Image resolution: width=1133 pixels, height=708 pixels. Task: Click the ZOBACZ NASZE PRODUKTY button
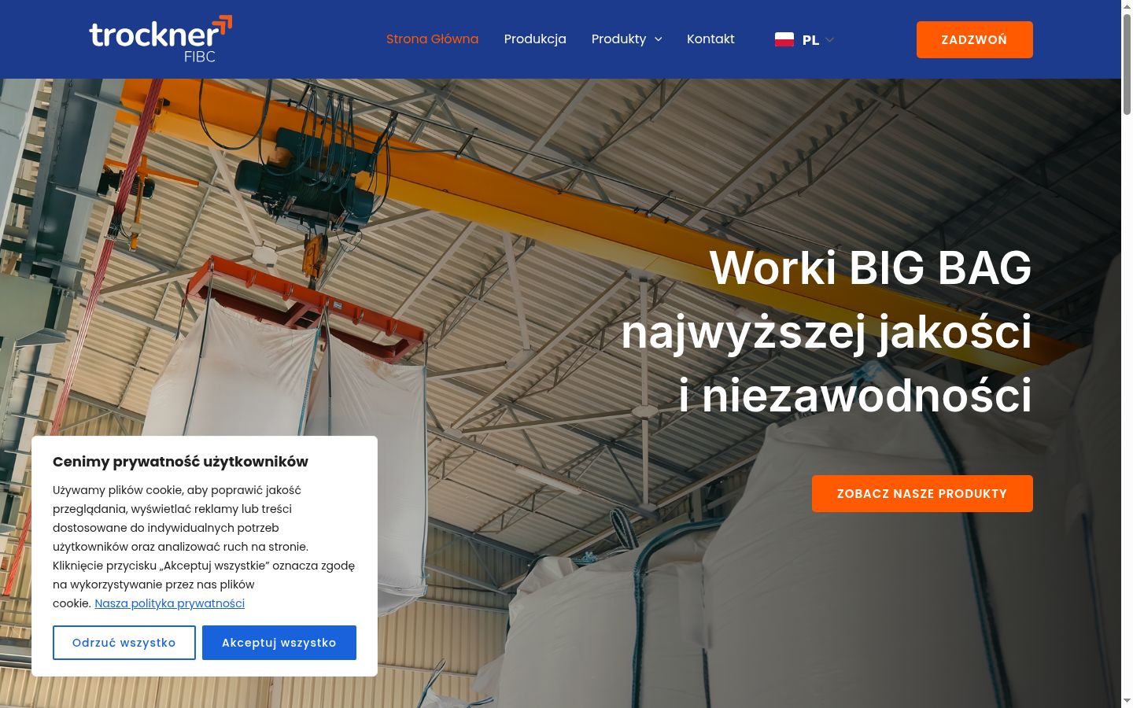click(922, 494)
